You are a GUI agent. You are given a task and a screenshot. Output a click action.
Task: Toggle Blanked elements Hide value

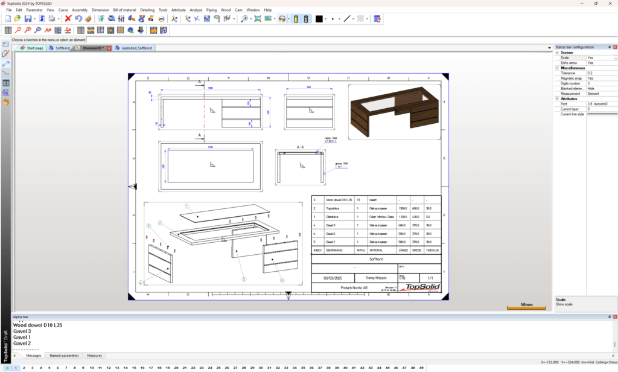(590, 89)
